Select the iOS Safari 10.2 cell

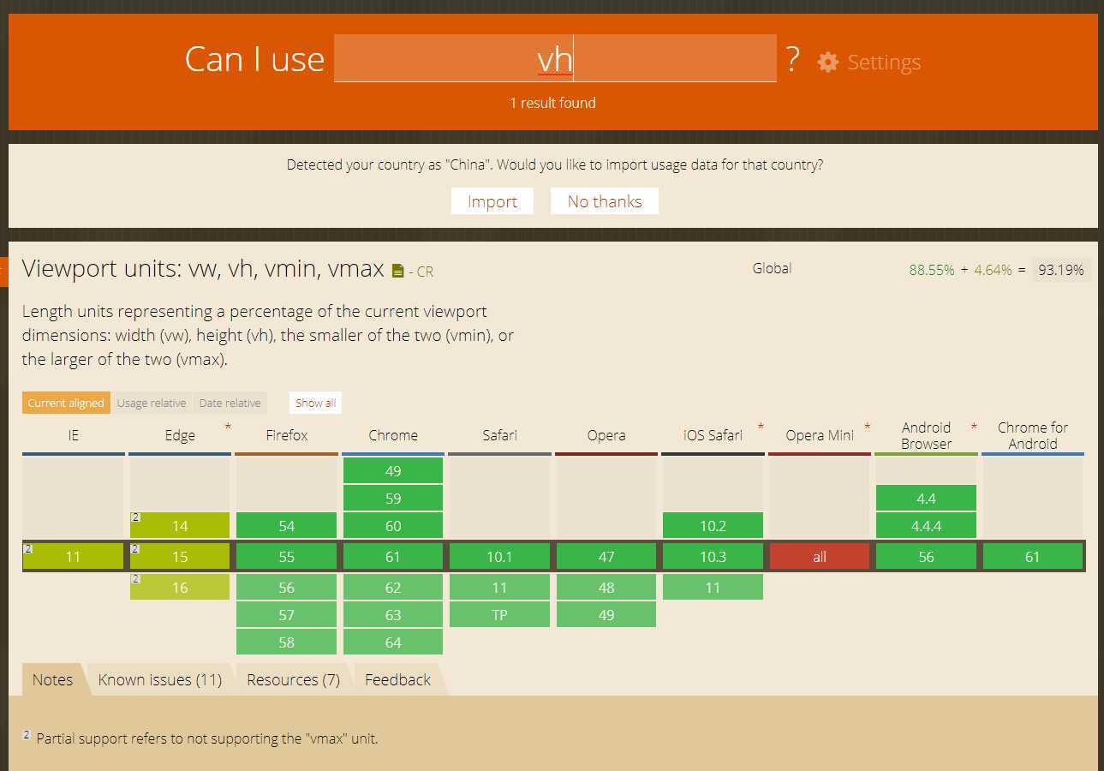(713, 526)
